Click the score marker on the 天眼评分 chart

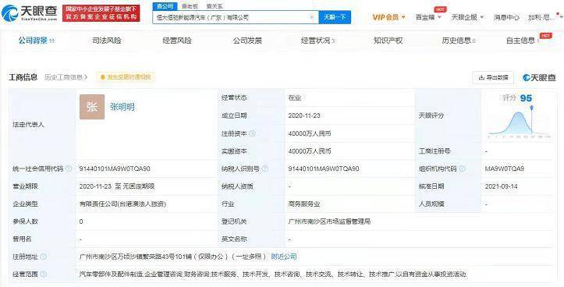tap(532, 108)
